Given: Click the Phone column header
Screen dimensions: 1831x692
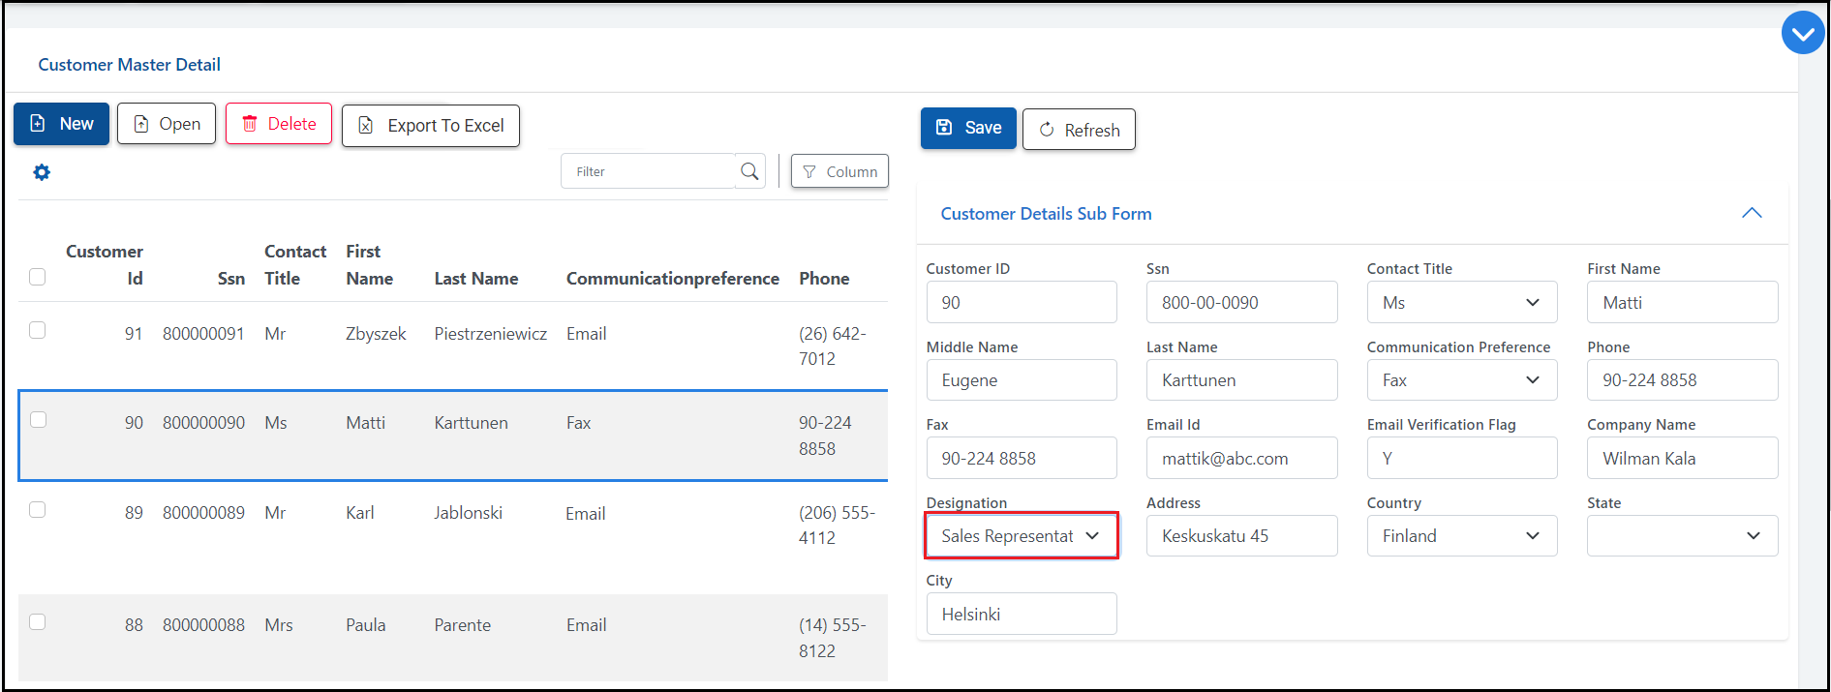Looking at the screenshot, I should 823,279.
